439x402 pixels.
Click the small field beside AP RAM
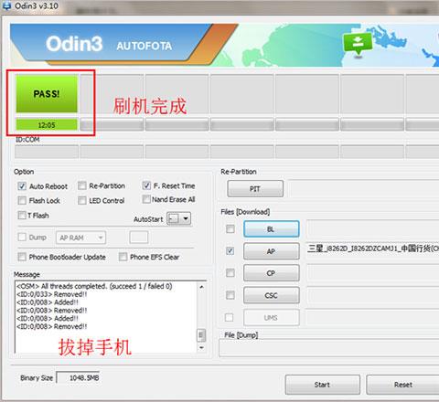click(x=139, y=238)
